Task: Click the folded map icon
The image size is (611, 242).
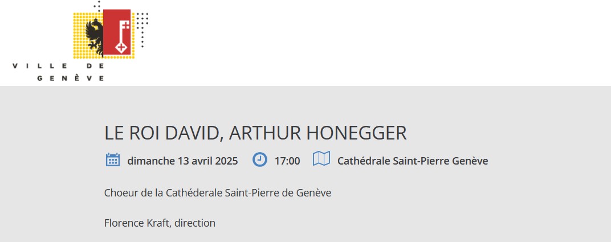Action: coord(321,159)
